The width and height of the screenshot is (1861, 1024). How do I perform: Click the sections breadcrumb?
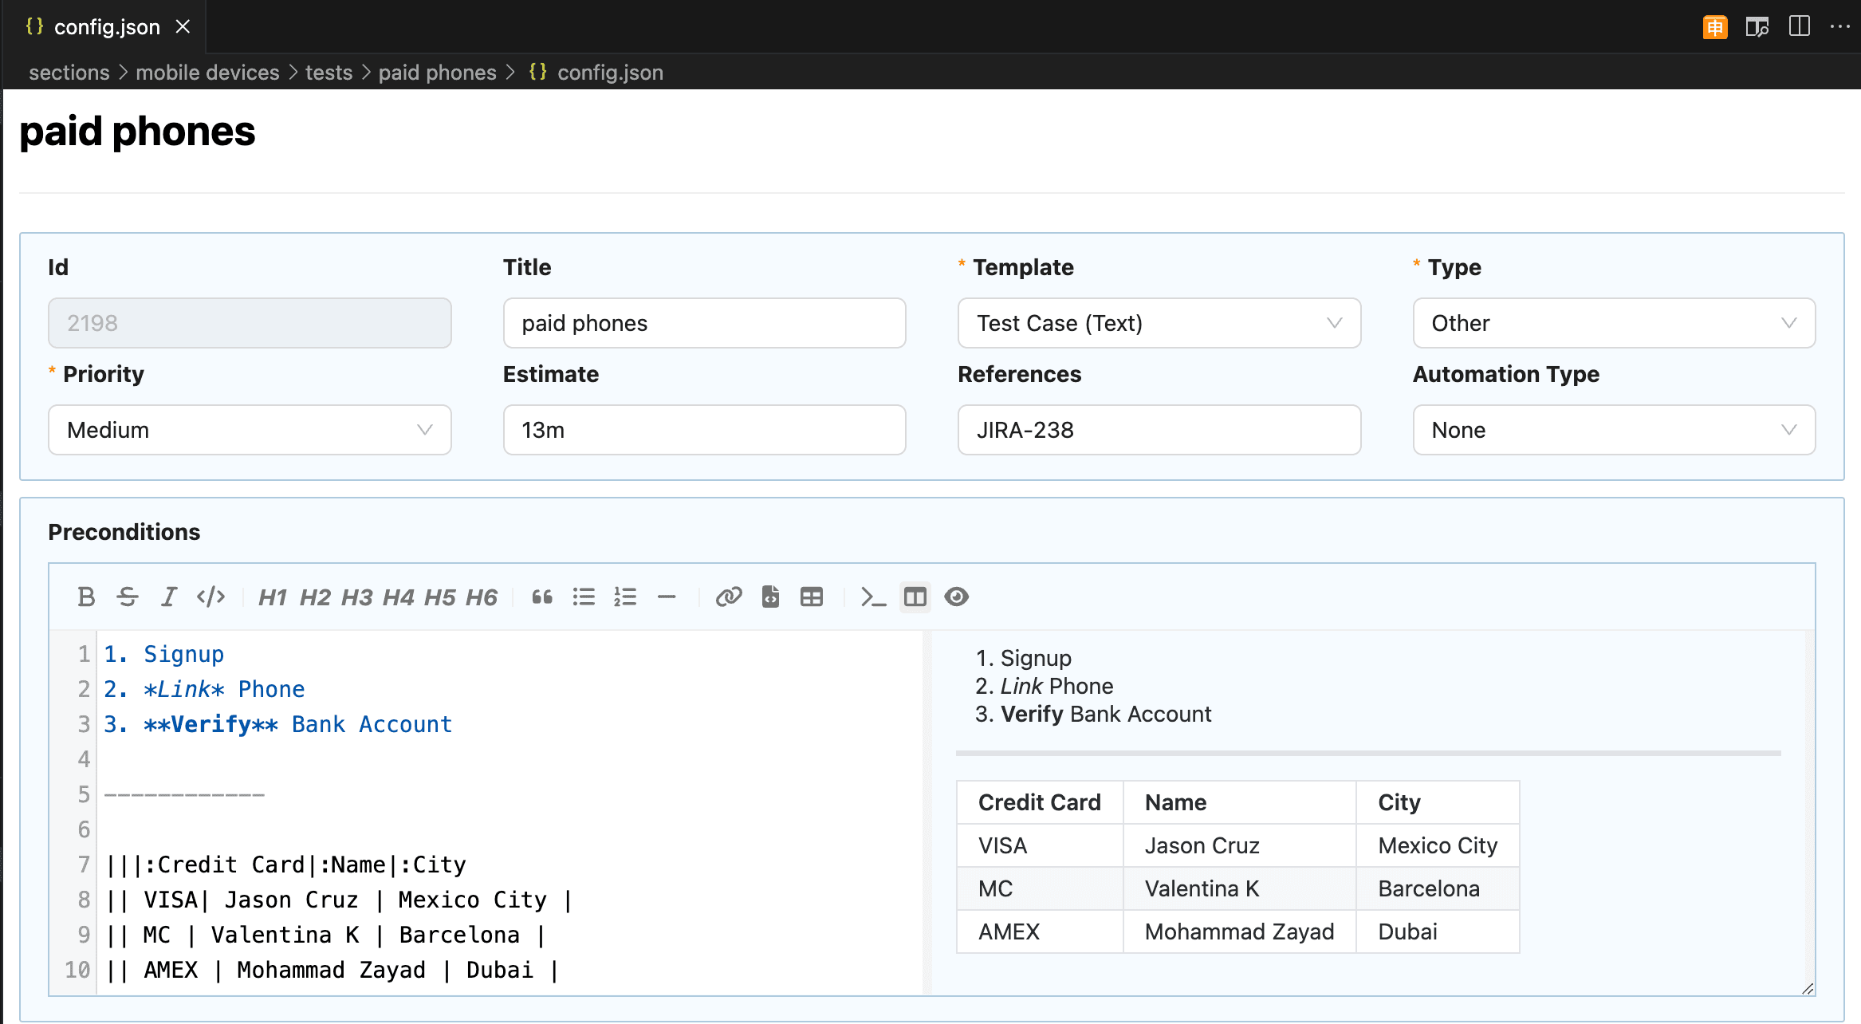click(x=69, y=73)
